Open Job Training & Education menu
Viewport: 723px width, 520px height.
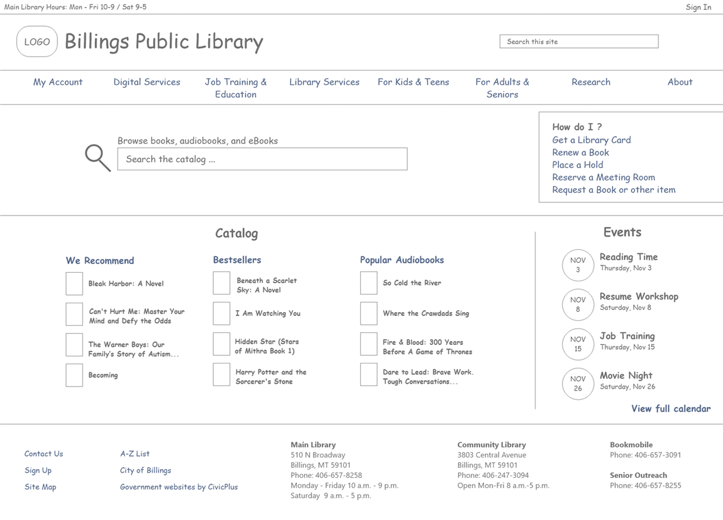point(236,88)
